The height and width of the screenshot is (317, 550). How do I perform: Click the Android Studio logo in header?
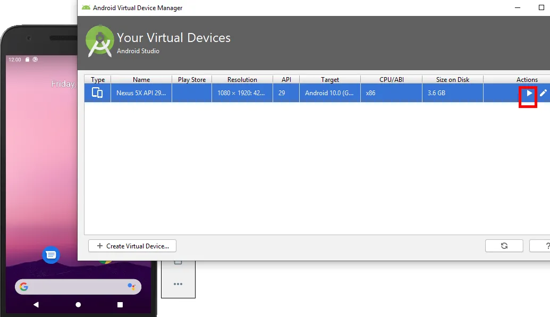click(100, 41)
